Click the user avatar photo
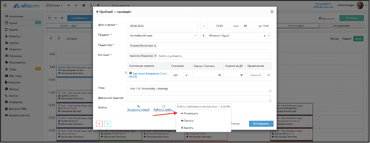This screenshot has height=143, width=370. coord(360,5)
